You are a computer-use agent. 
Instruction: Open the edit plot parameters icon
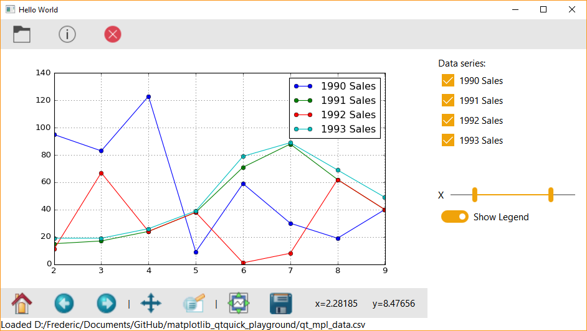pos(194,303)
